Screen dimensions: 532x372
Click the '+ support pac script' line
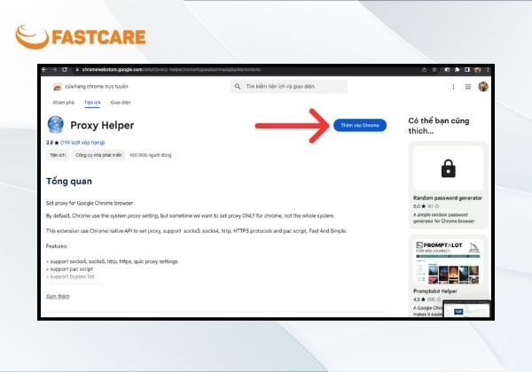tap(69, 269)
